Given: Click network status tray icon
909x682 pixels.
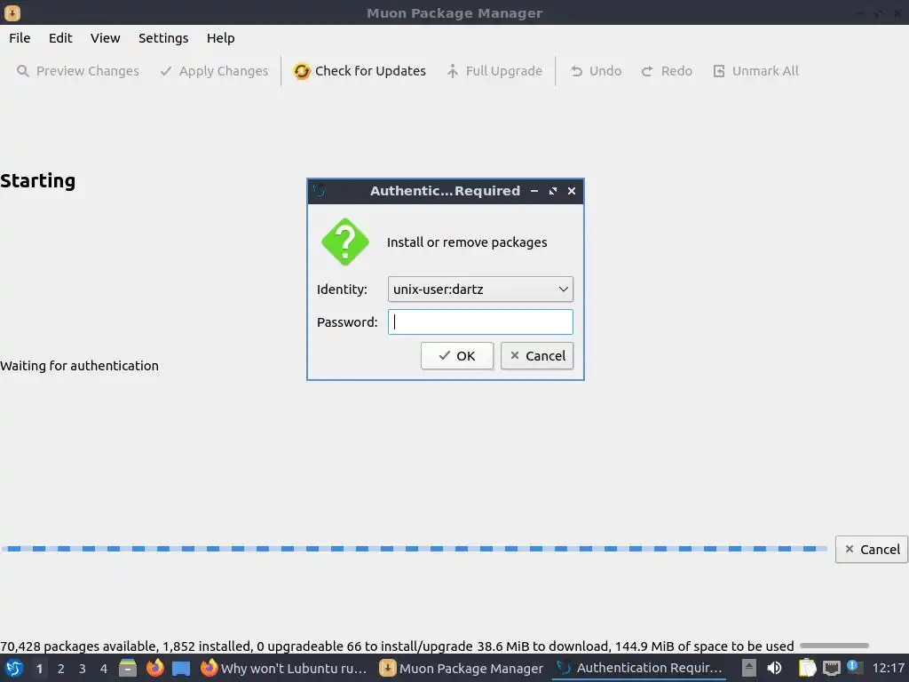Looking at the screenshot, I should click(832, 669).
